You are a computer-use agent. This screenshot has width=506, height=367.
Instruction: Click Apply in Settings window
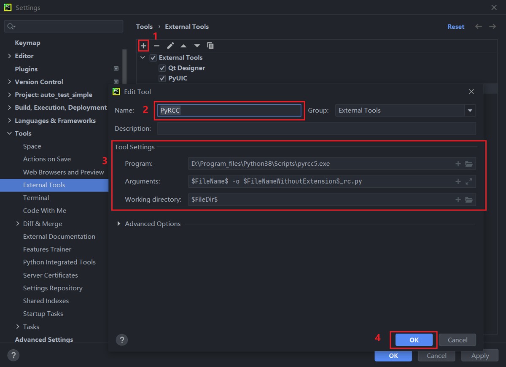[x=480, y=356]
